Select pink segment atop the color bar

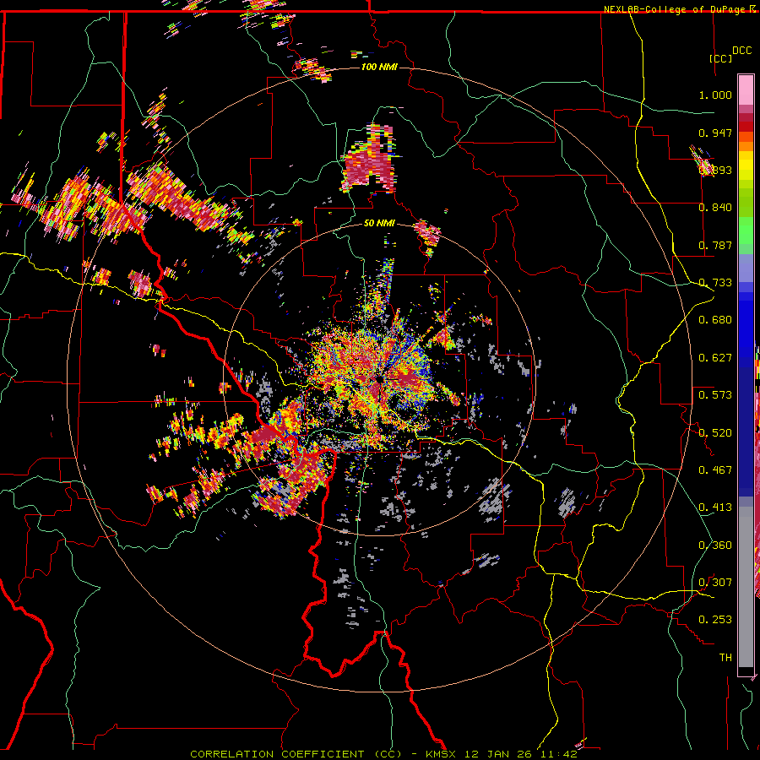pyautogui.click(x=746, y=90)
